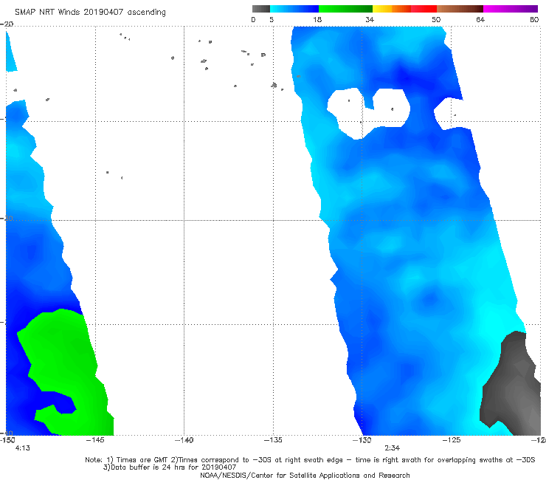Click the color bar label '50'
The image size is (546, 480).
click(436, 19)
